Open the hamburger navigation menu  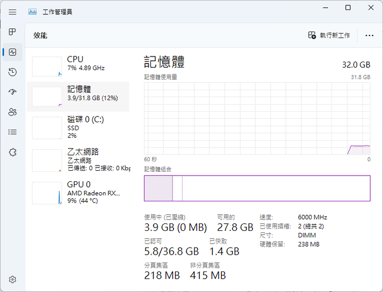point(13,12)
